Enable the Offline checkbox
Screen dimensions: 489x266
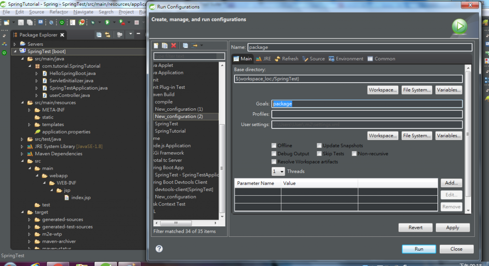[274, 145]
